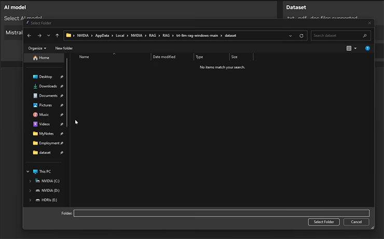This screenshot has height=239, width=384.
Task: Click the pin icon next to Documents
Action: point(62,95)
